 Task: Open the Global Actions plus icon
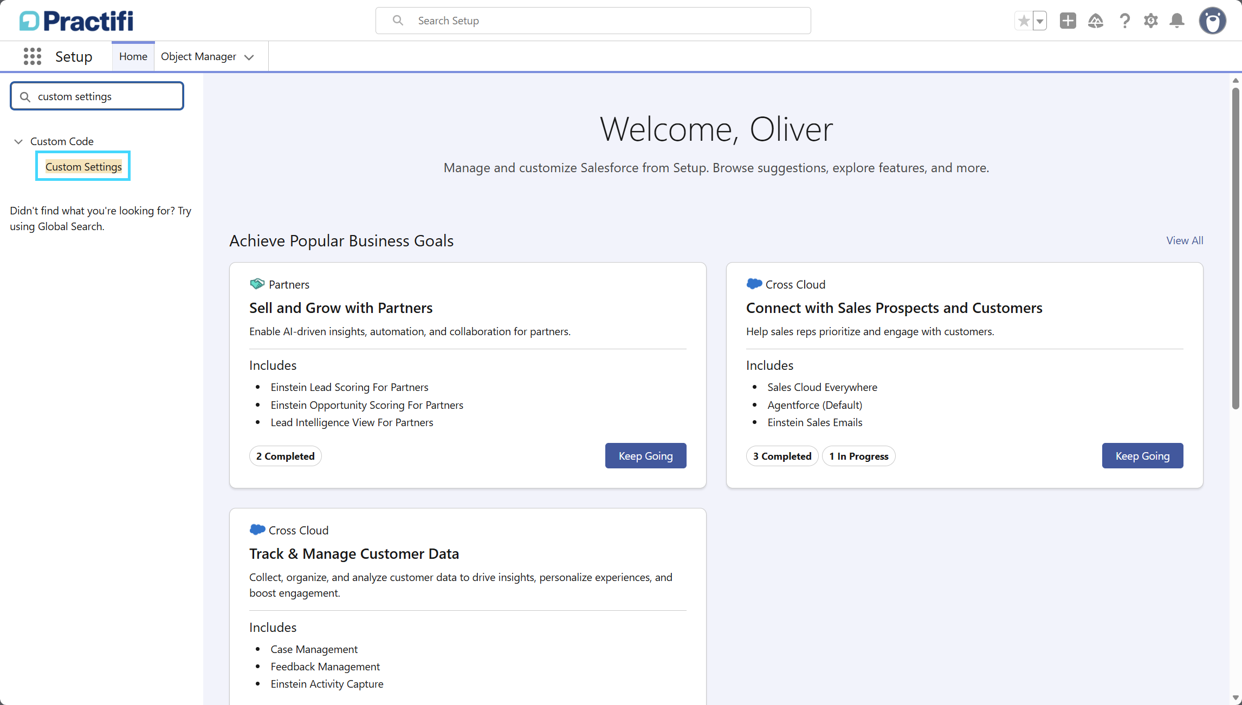1068,21
